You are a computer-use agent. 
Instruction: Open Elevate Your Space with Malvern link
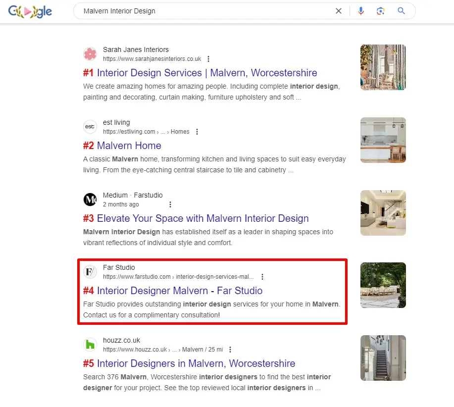(202, 218)
